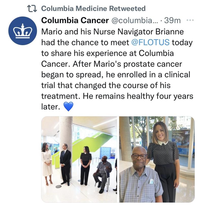The width and height of the screenshot is (203, 206).
Task: Click the 'He remains healthy four years' line
Action: pos(138,96)
